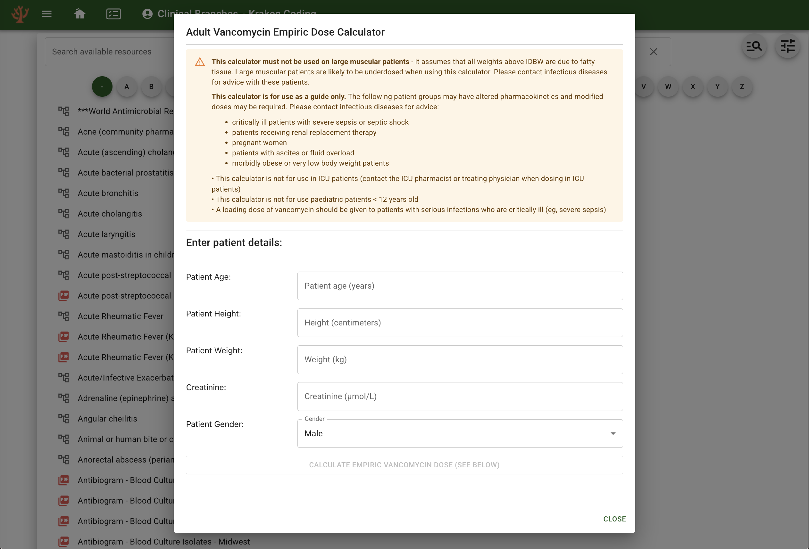The width and height of the screenshot is (809, 549).
Task: Click the Home icon in the toolbar
Action: click(x=80, y=14)
